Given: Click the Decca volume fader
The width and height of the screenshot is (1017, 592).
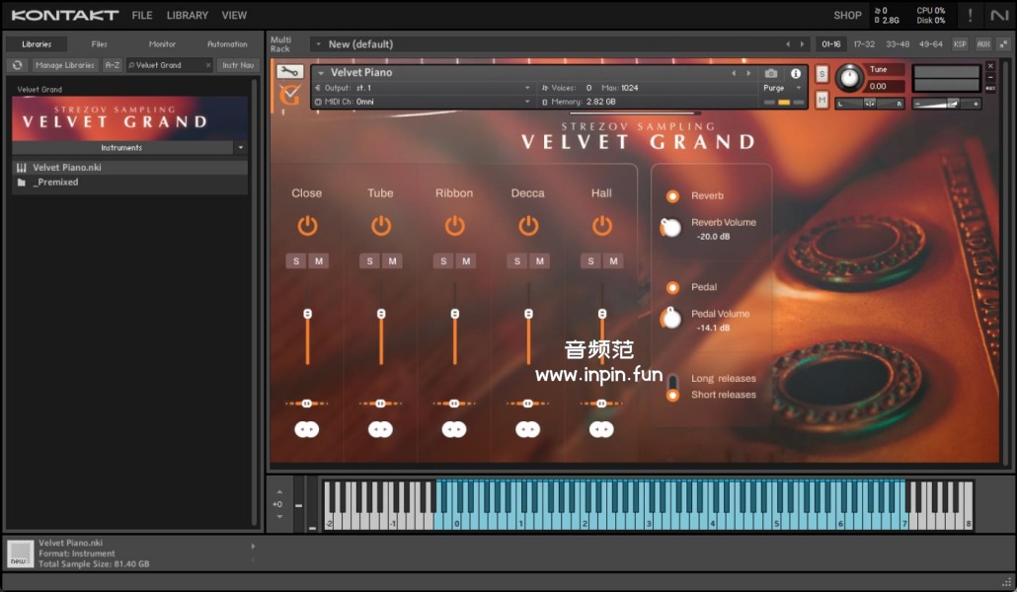Looking at the screenshot, I should pos(528,314).
